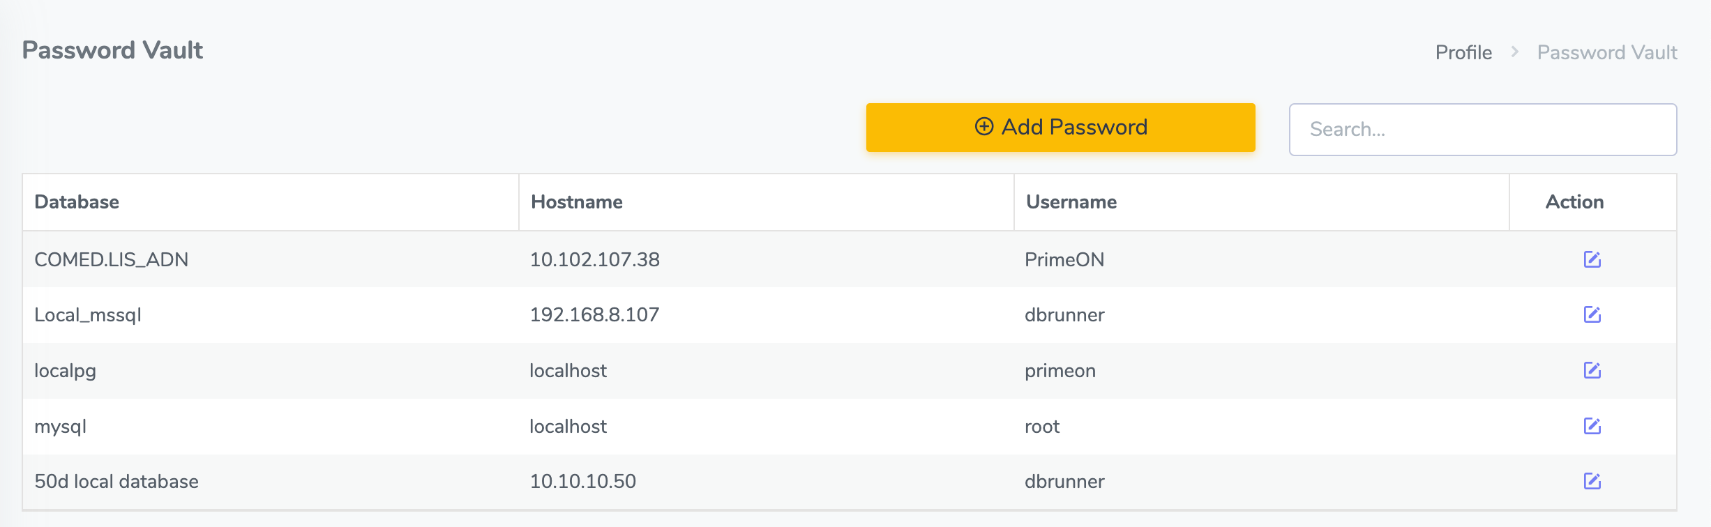
Task: Click the Password Vault breadcrumb item
Action: point(1607,52)
